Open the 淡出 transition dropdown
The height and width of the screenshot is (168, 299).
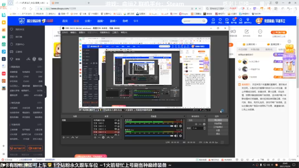(197, 120)
